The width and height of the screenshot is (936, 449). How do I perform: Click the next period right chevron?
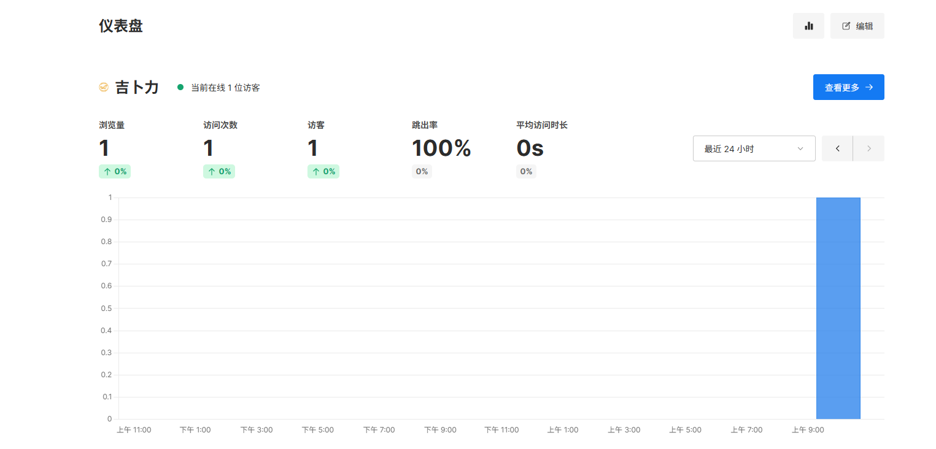coord(868,148)
